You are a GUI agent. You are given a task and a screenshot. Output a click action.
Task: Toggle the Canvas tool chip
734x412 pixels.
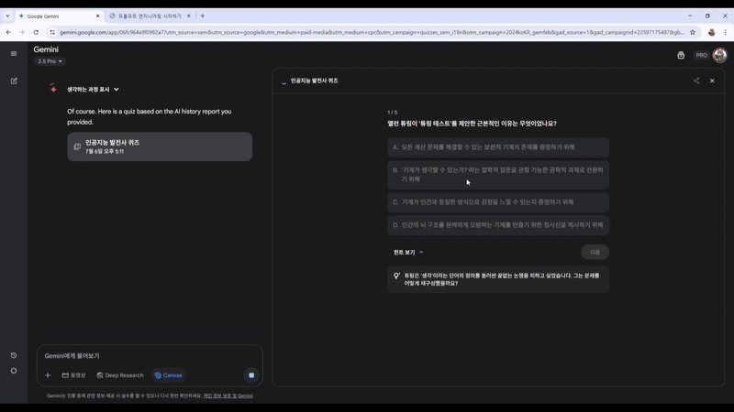pos(168,375)
